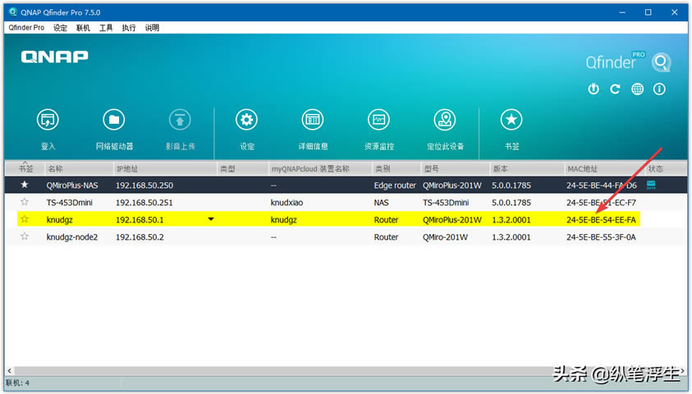
Task: Click model QMiro-201W cell
Action: click(x=445, y=237)
